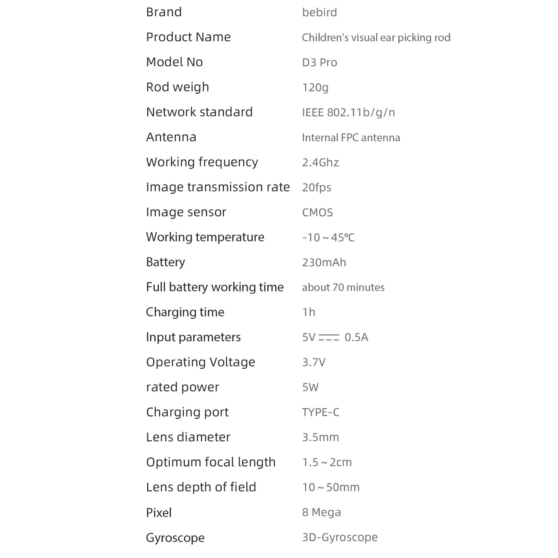Click the "Brand" label

tap(164, 12)
